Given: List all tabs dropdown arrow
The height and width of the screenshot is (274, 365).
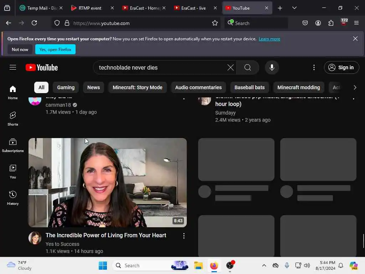Looking at the screenshot, I should pos(294,8).
